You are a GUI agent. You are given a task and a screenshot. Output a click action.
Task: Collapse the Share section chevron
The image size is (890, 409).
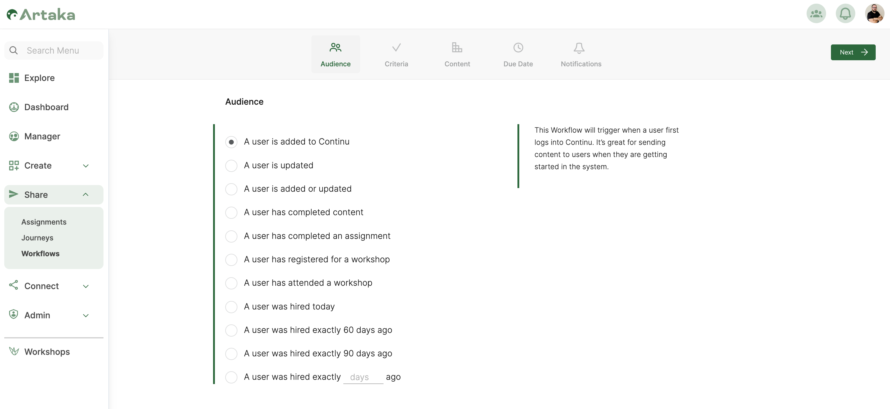click(x=86, y=195)
